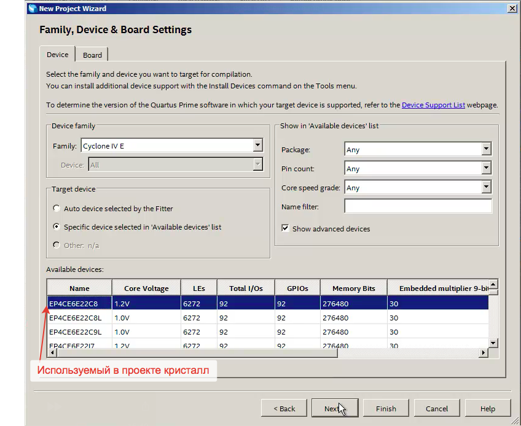This screenshot has width=521, height=426.
Task: Proceed with the Next button
Action: click(x=335, y=408)
